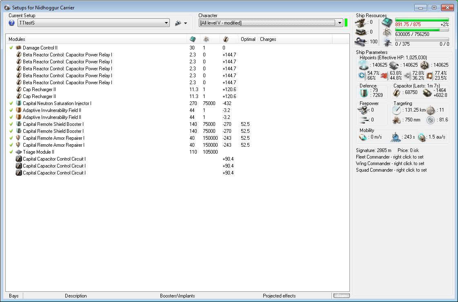The image size is (458, 302).
Task: Click the armor hitpoints icon
Action: (394, 65)
